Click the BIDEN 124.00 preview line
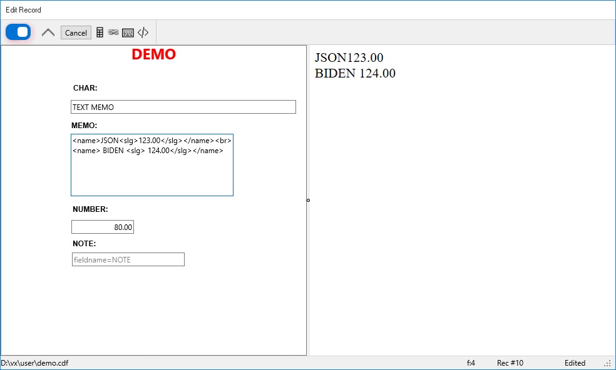The image size is (616, 370). point(355,74)
